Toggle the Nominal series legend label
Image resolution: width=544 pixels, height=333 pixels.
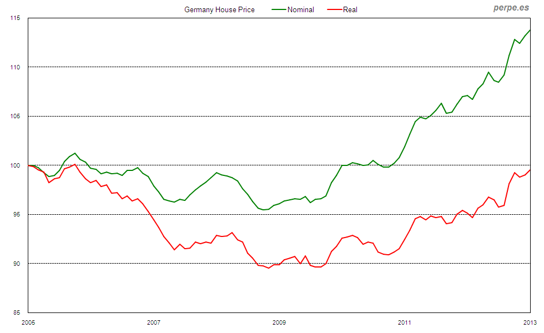(x=300, y=9)
